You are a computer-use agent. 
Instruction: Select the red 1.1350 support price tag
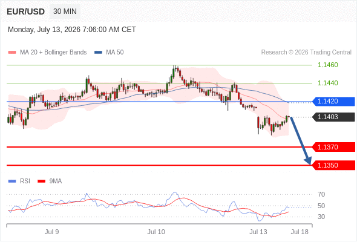pyautogui.click(x=333, y=165)
